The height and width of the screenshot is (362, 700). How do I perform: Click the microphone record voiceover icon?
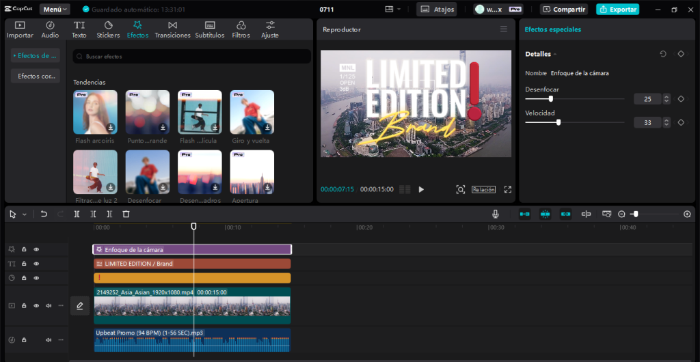pos(495,214)
